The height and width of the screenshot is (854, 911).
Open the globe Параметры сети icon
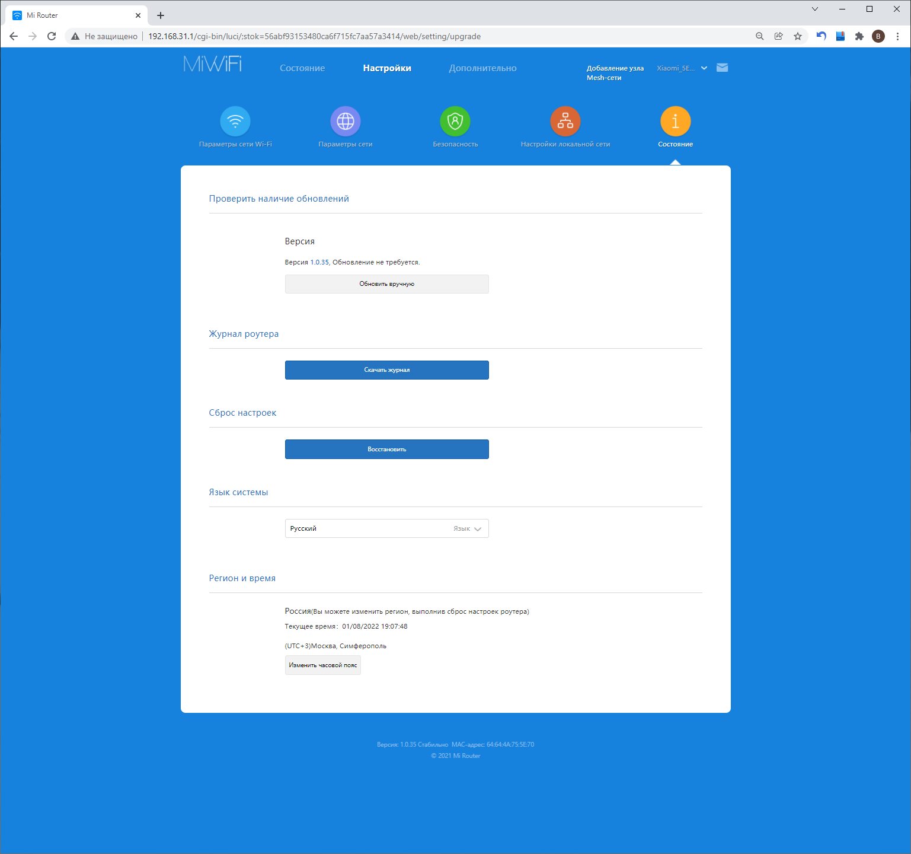tap(346, 121)
